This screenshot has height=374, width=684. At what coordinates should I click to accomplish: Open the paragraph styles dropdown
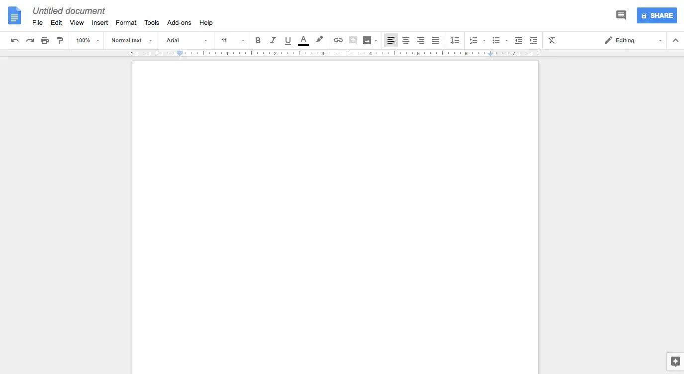(131, 40)
